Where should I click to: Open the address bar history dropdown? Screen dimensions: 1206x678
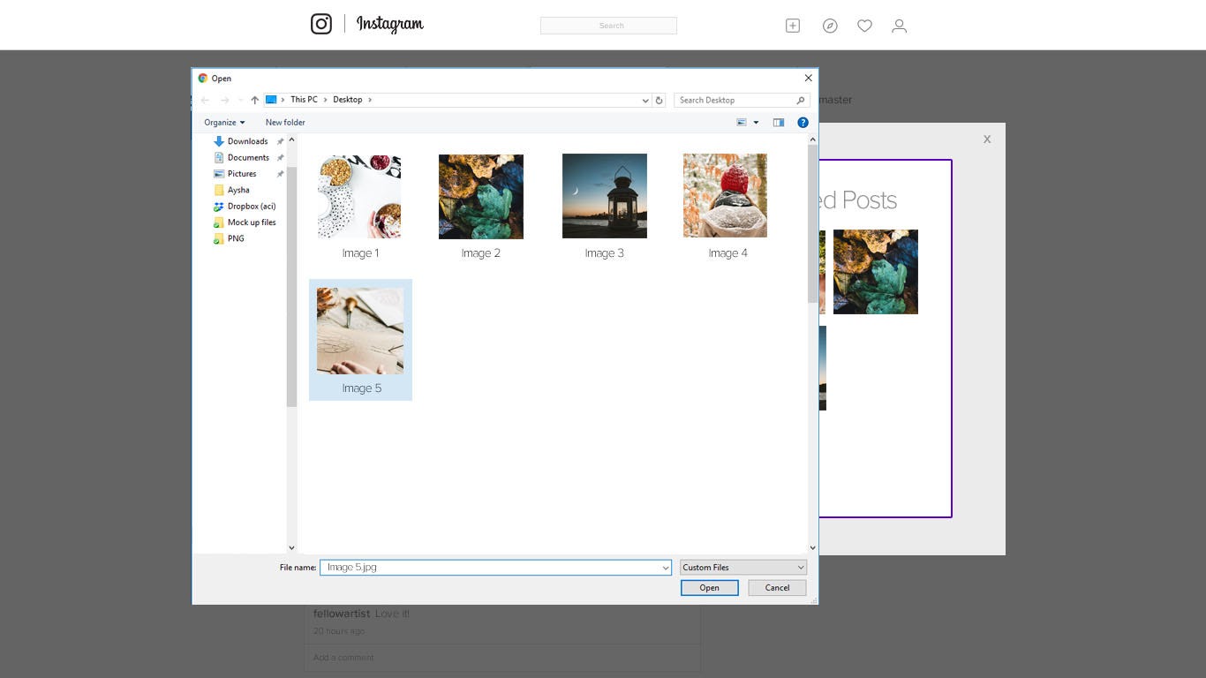pyautogui.click(x=645, y=100)
